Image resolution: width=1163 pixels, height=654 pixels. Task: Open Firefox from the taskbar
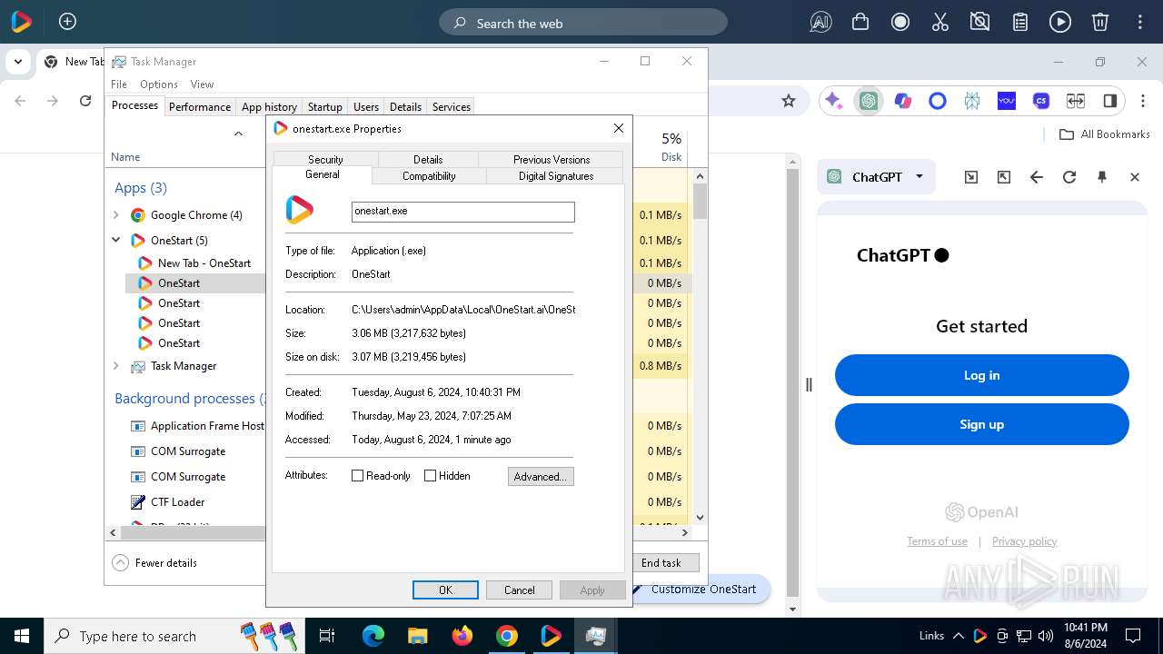[462, 636]
